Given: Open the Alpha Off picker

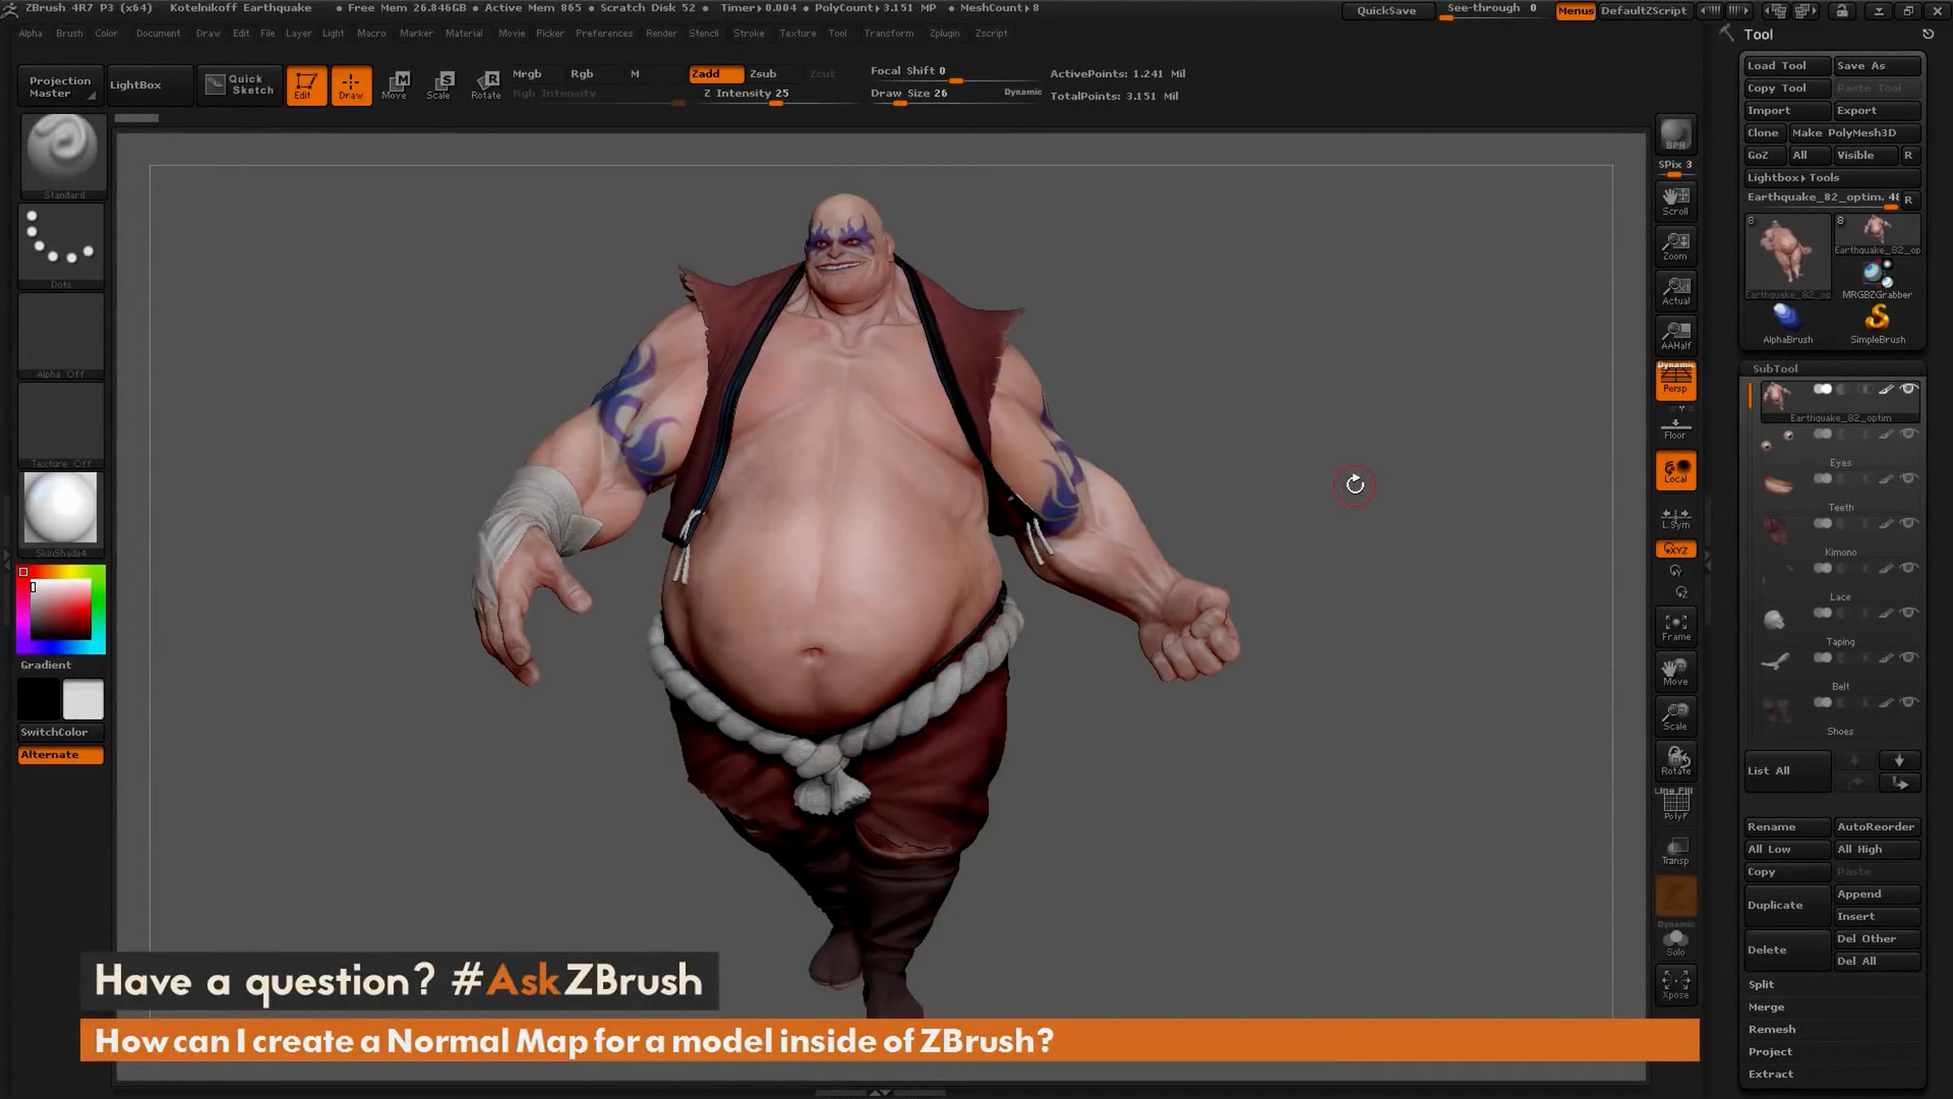Looking at the screenshot, I should [x=61, y=335].
